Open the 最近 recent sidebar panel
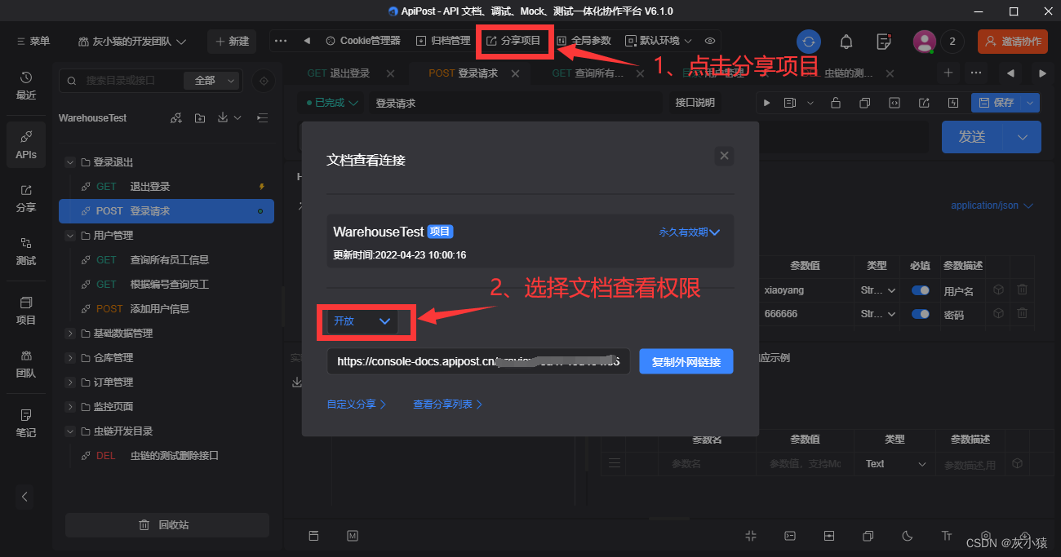 pos(26,85)
